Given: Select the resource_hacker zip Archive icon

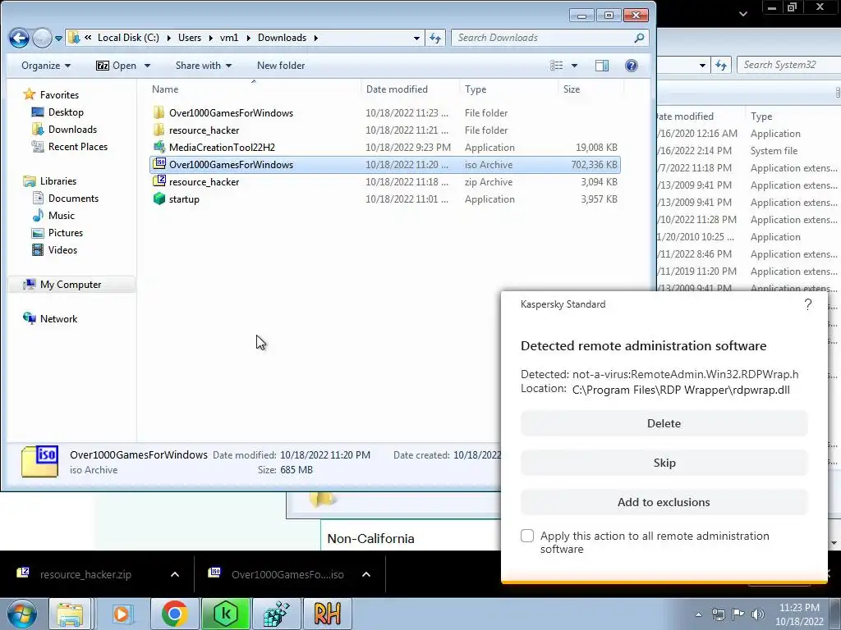Looking at the screenshot, I should [x=159, y=181].
